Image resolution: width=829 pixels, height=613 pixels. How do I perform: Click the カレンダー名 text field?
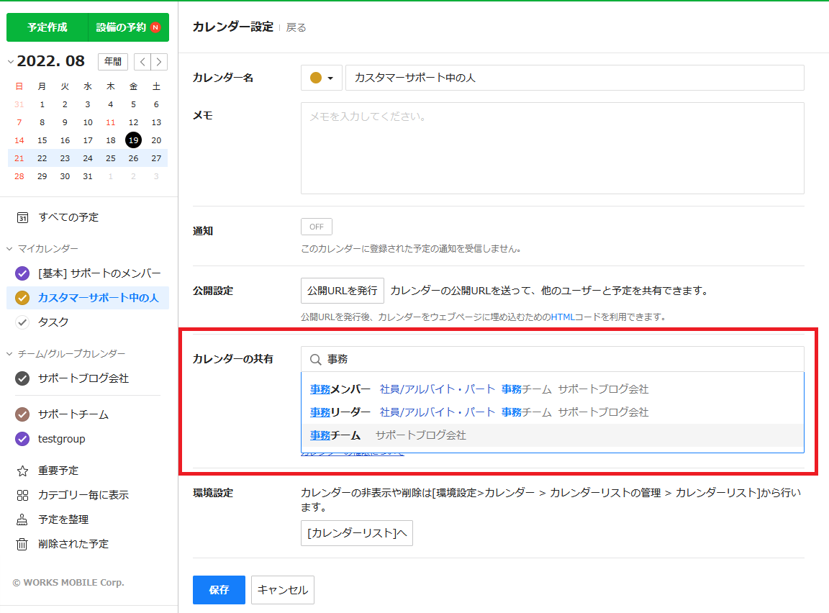pyautogui.click(x=574, y=78)
